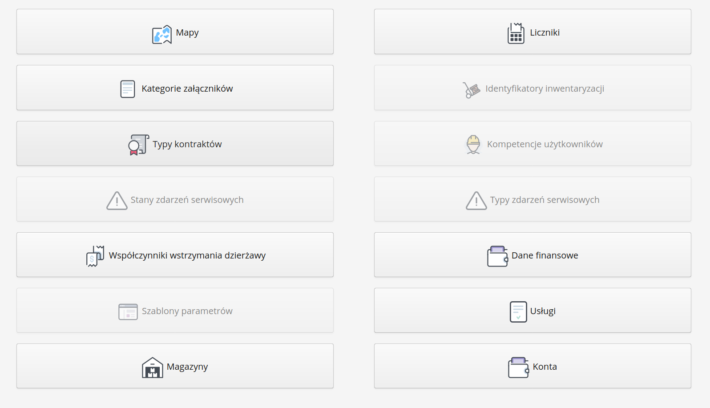Click the document icon for Kategorie załączników
Viewport: 710px width, 408px height.
pos(128,89)
